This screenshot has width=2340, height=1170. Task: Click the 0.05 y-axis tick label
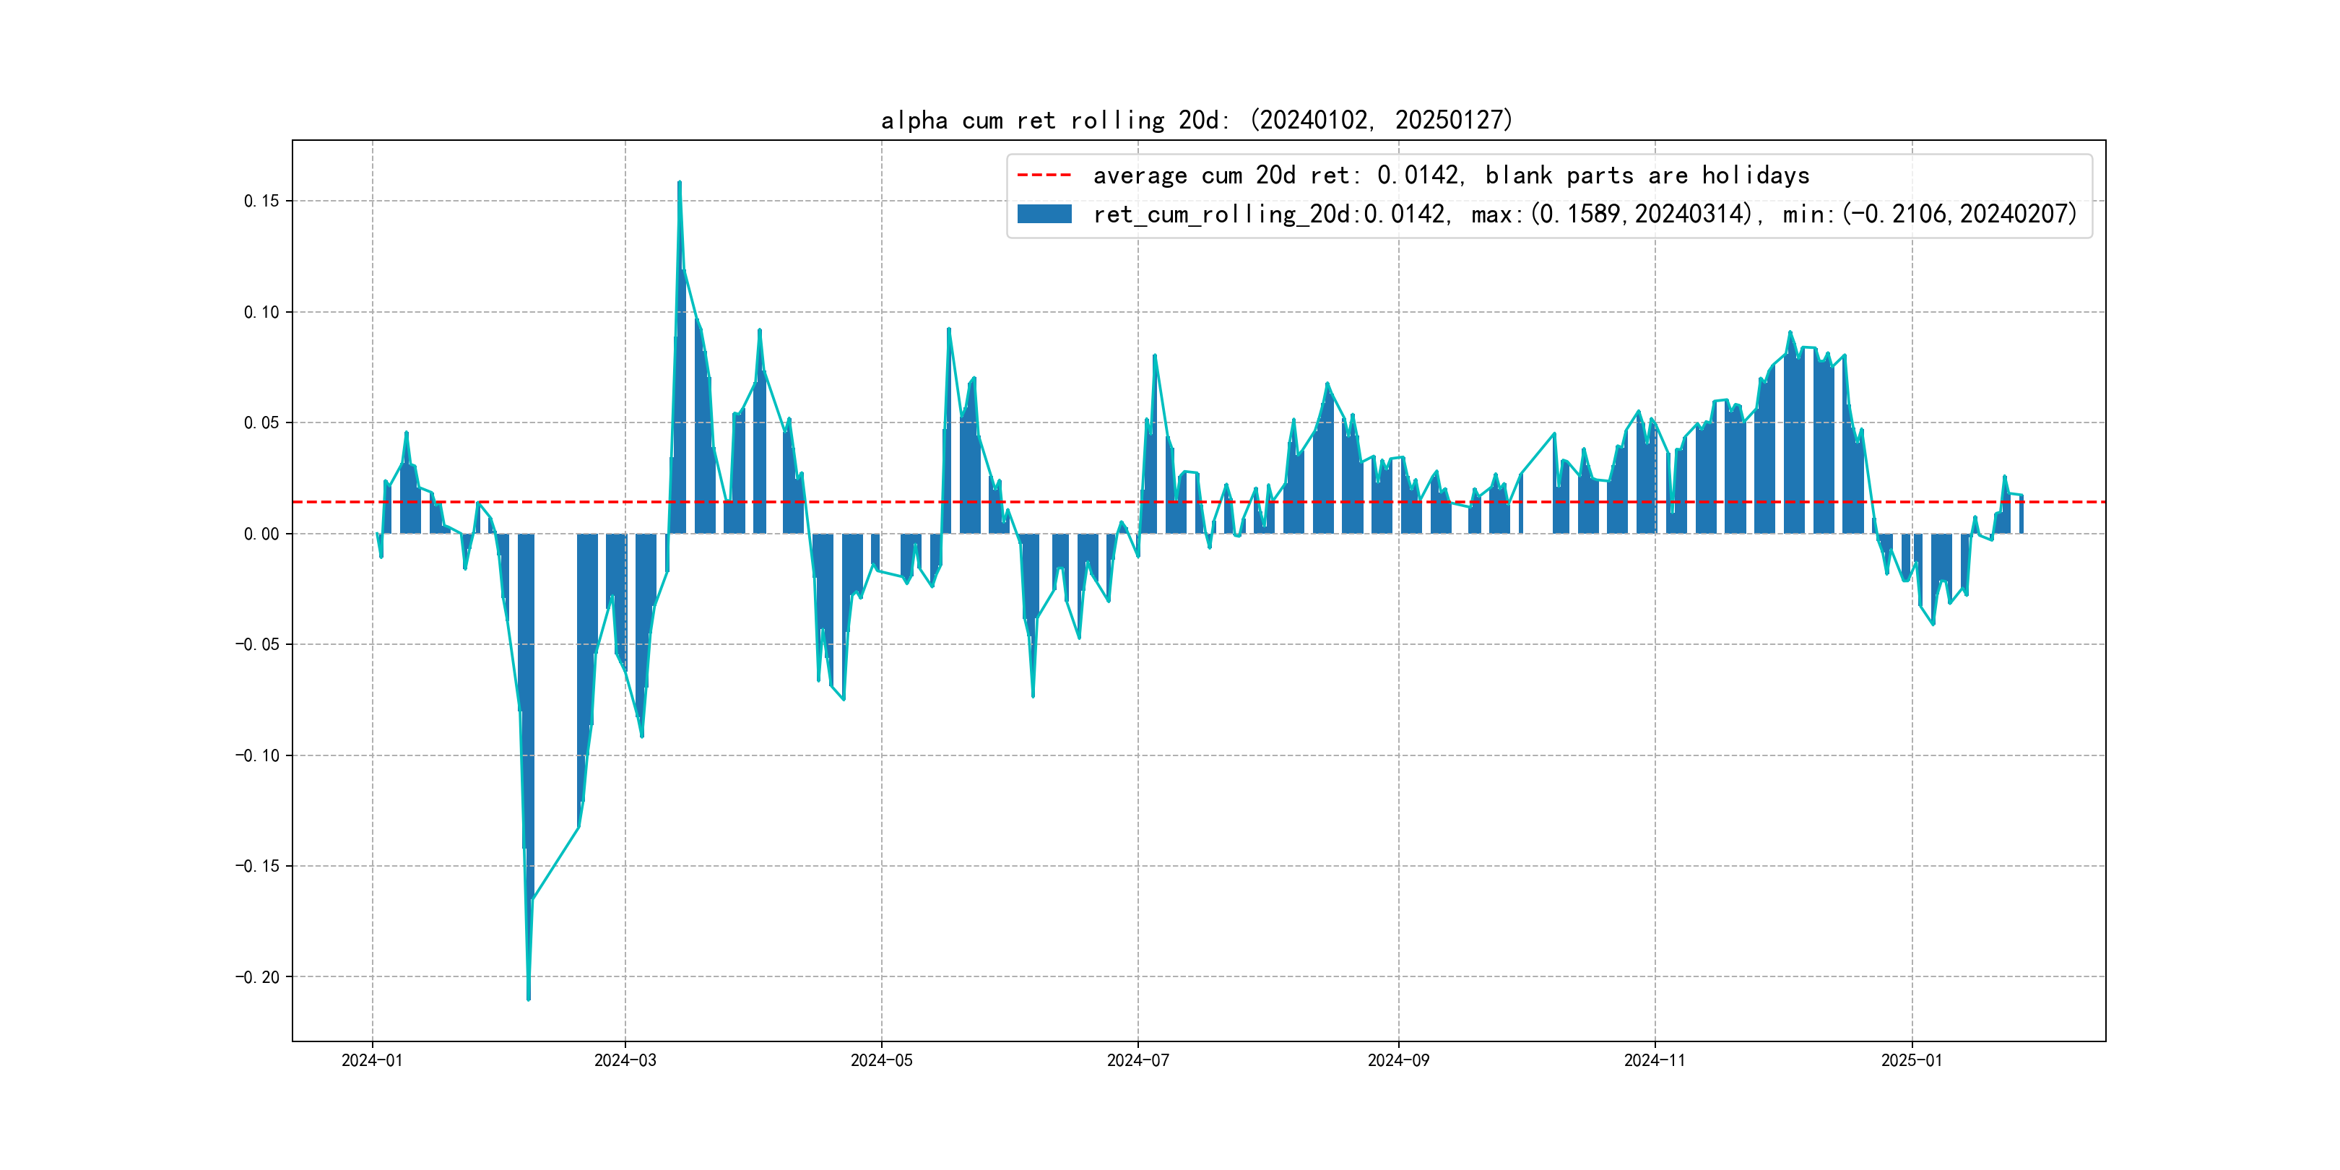click(x=261, y=423)
